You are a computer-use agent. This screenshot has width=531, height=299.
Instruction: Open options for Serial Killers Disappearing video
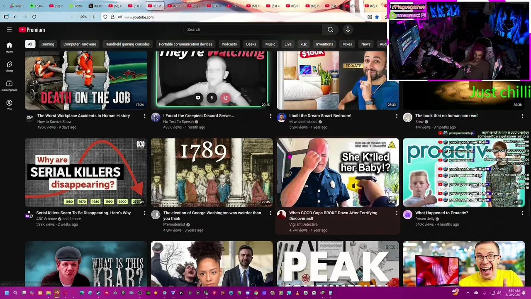[145, 213]
